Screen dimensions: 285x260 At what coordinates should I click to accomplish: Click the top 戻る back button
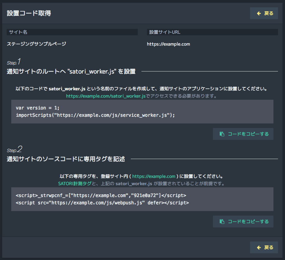tap(264, 13)
